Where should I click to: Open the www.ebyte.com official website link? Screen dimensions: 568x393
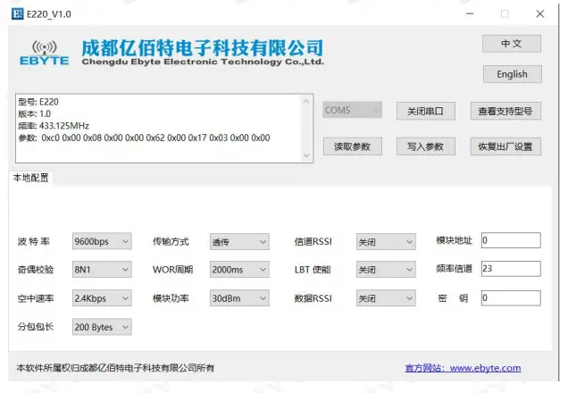click(x=463, y=368)
